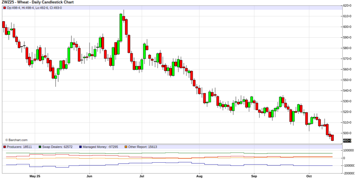Click the Other Report orange legend swatch

[126, 147]
